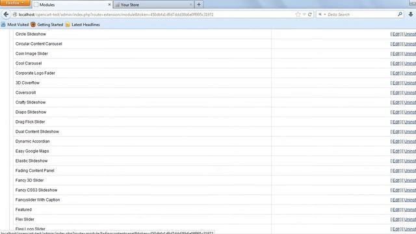Image resolution: width=416 pixels, height=234 pixels.
Task: Uninstall the Easy Google Maps module
Action: (410, 151)
